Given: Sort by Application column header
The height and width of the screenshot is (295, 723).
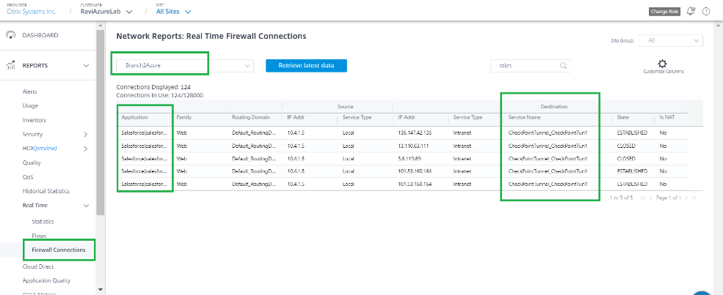Looking at the screenshot, I should pyautogui.click(x=134, y=118).
